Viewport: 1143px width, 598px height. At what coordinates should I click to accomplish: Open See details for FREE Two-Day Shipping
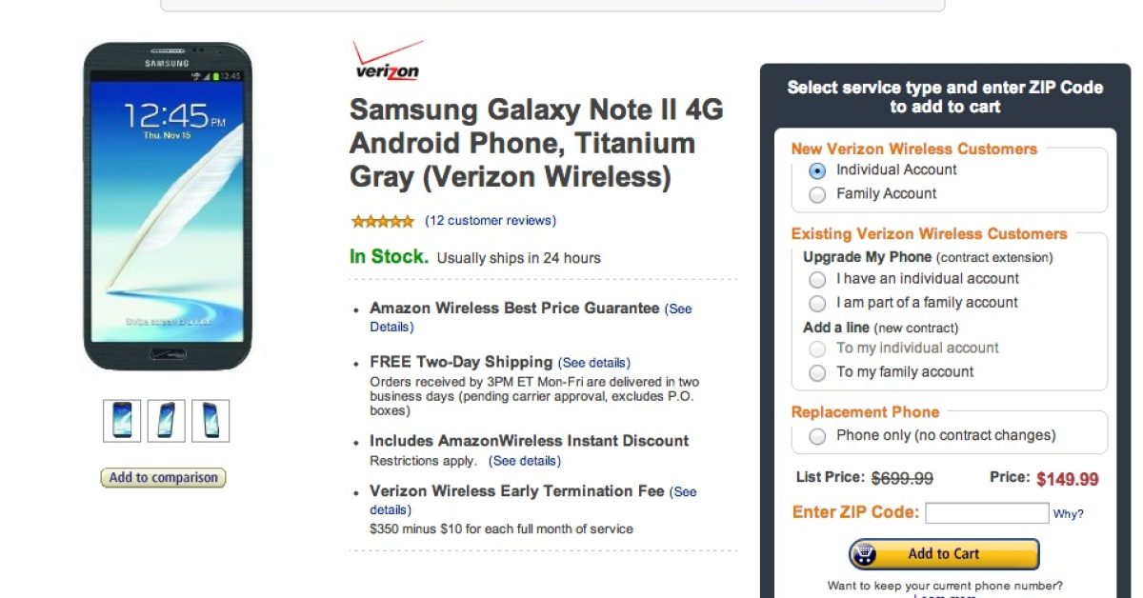pyautogui.click(x=594, y=363)
